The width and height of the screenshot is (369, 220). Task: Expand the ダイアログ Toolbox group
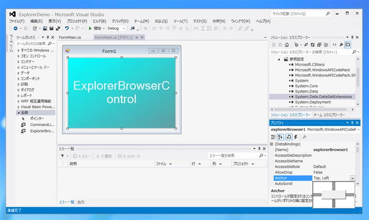click(18, 90)
